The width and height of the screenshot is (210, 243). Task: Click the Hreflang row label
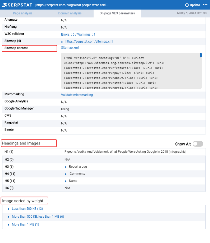click(10, 27)
